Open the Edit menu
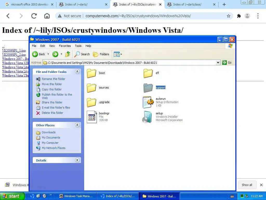This screenshot has height=200, width=266. point(43,46)
